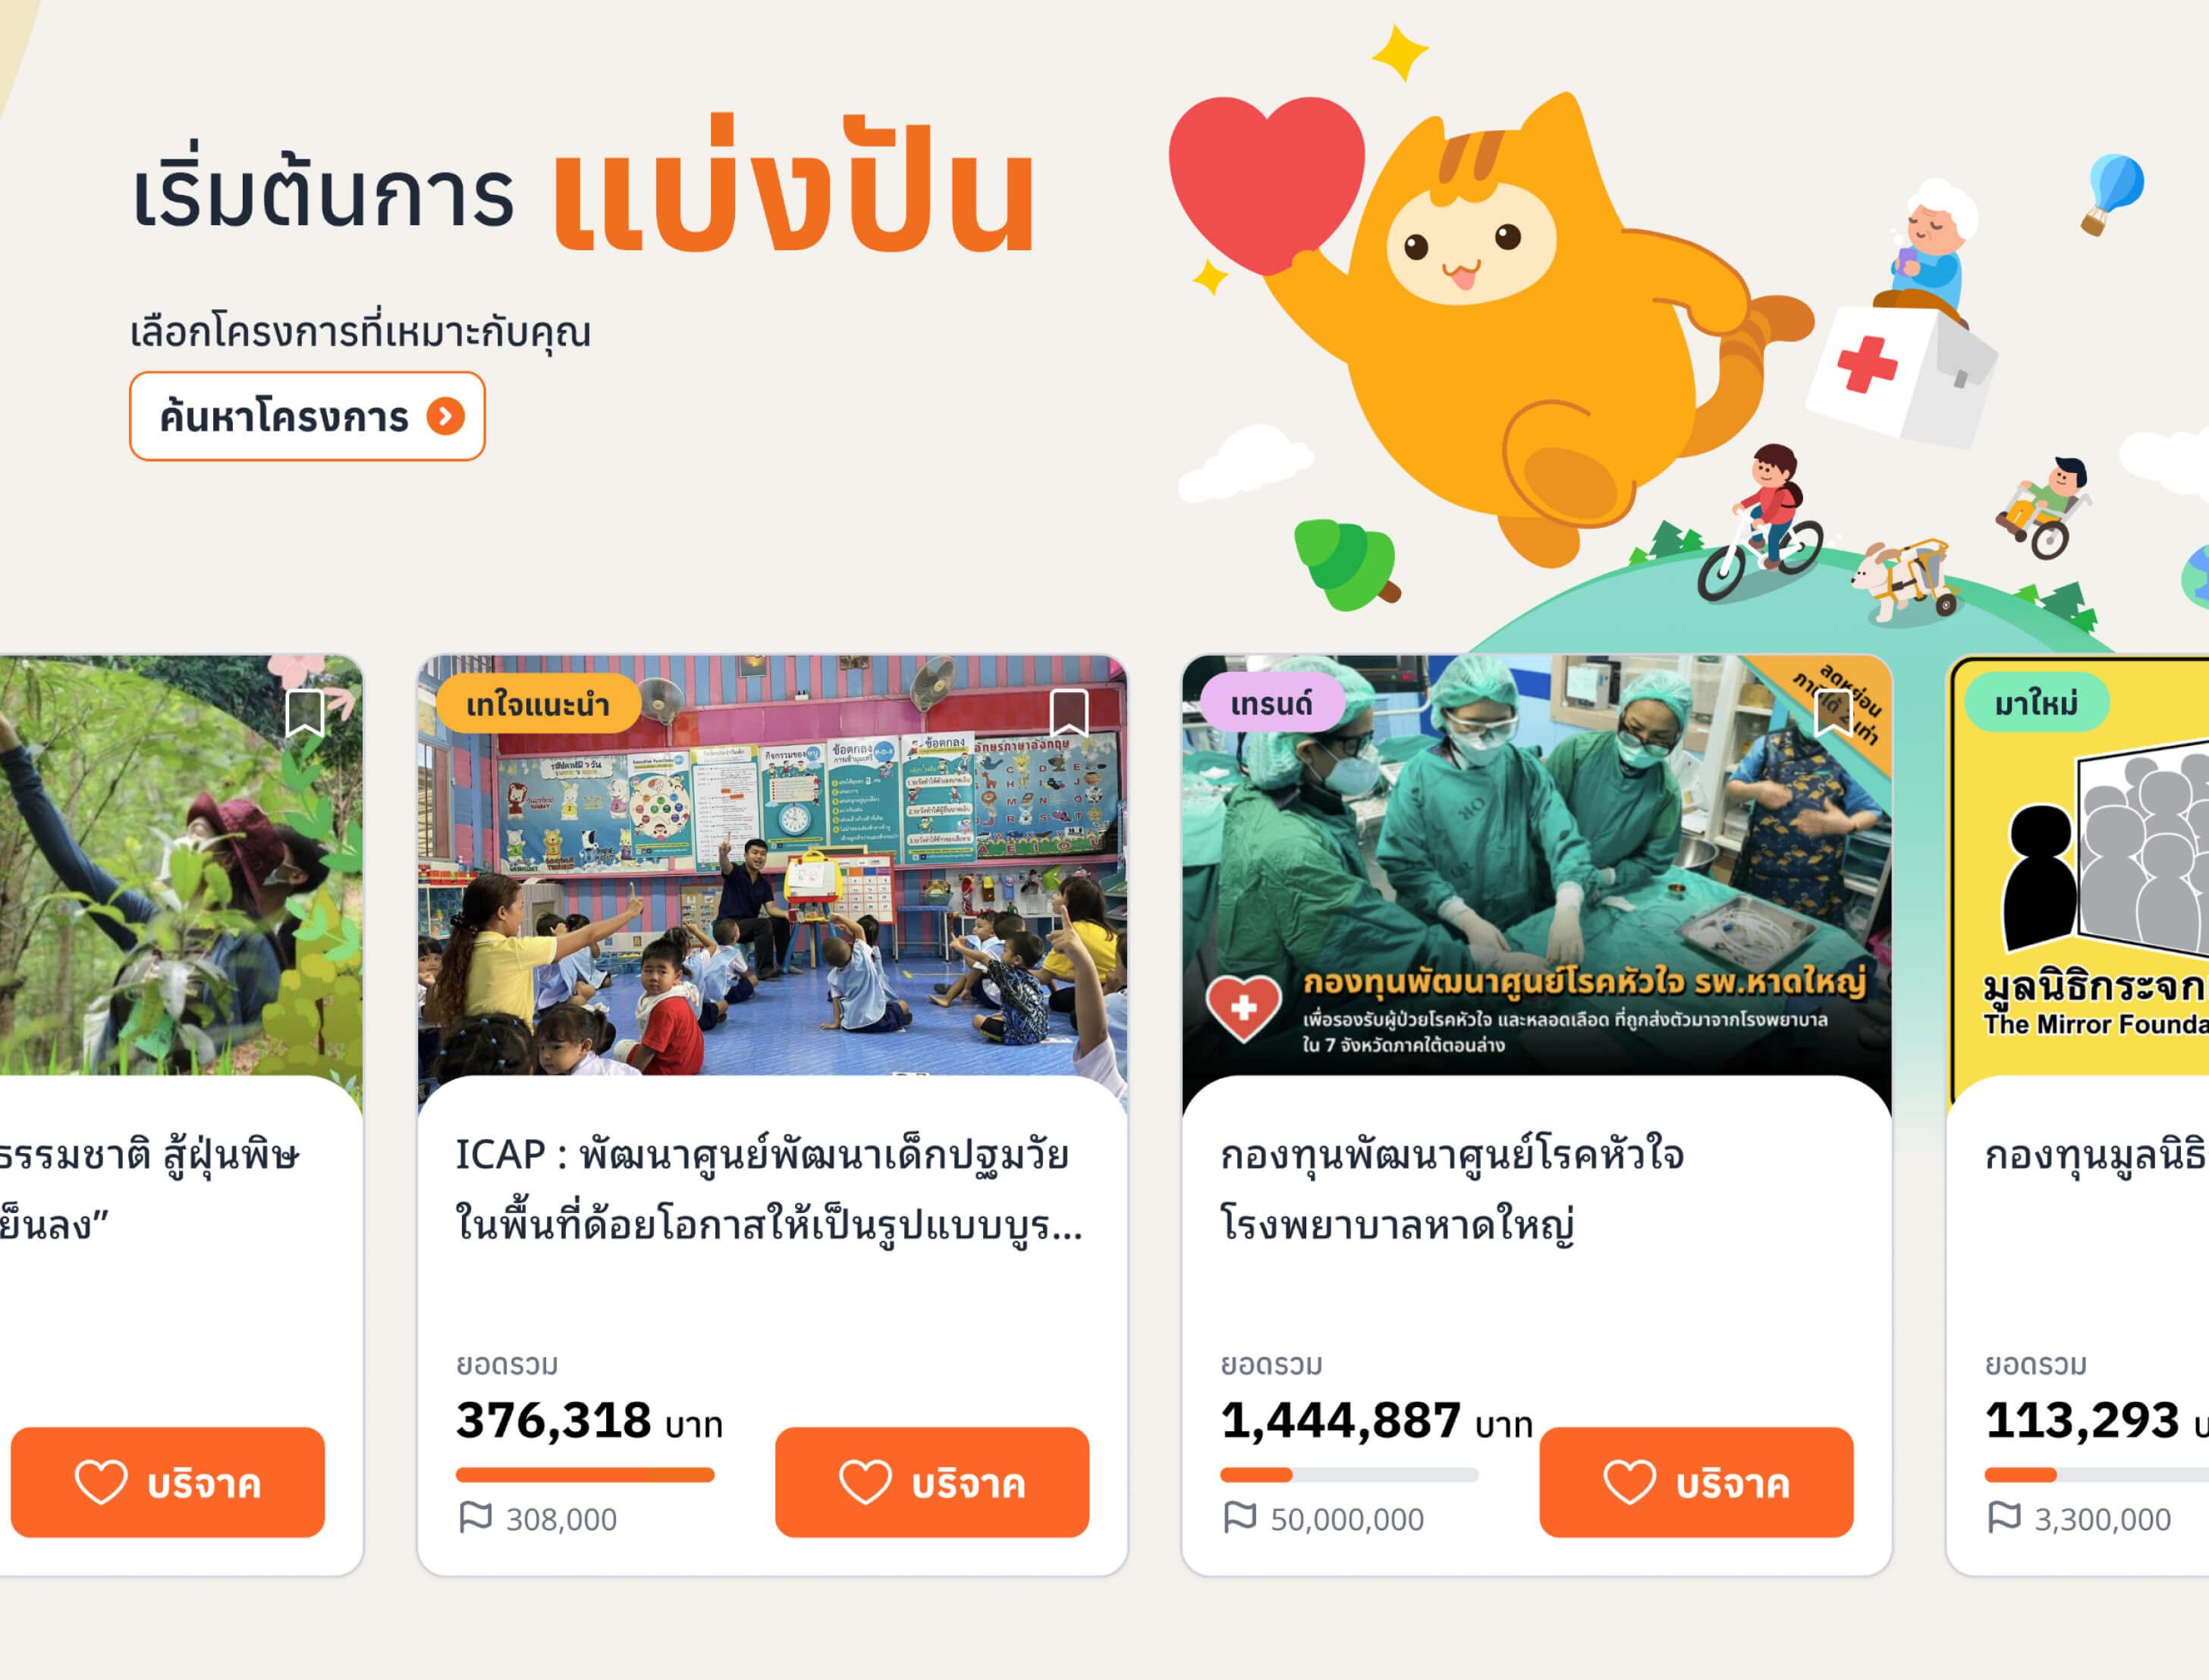
Task: Open the กองทุนพัฒนาศูนย์โรคหัวใจ project title
Action: click(1452, 1190)
